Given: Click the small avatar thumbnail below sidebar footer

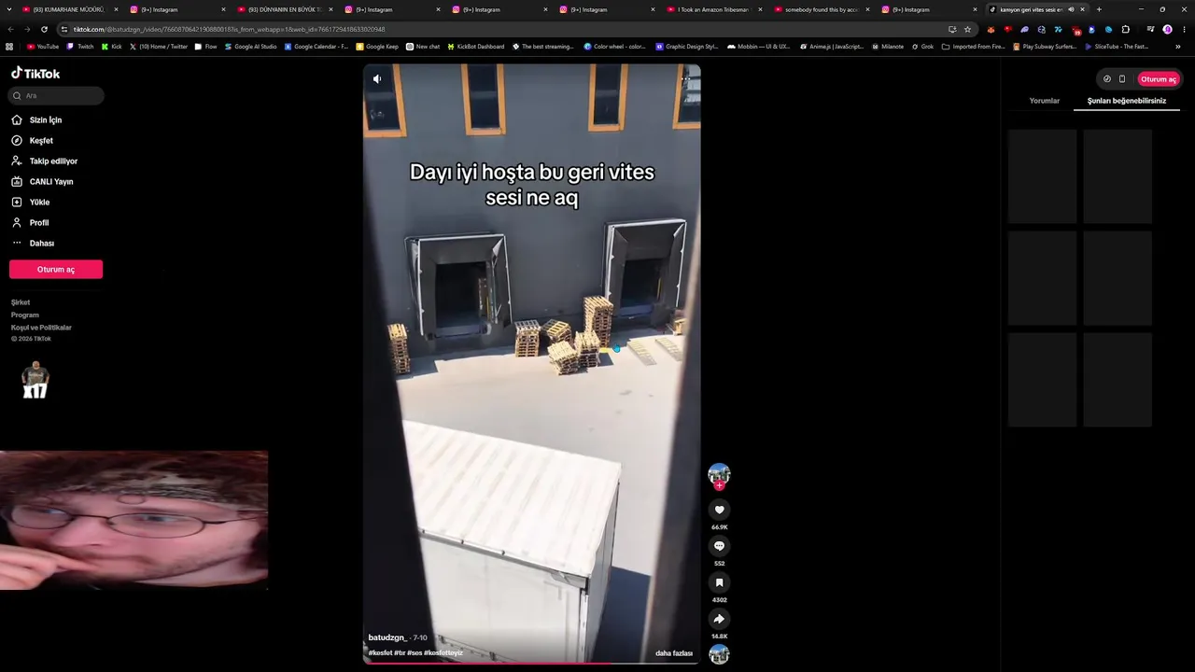Looking at the screenshot, I should (x=35, y=380).
